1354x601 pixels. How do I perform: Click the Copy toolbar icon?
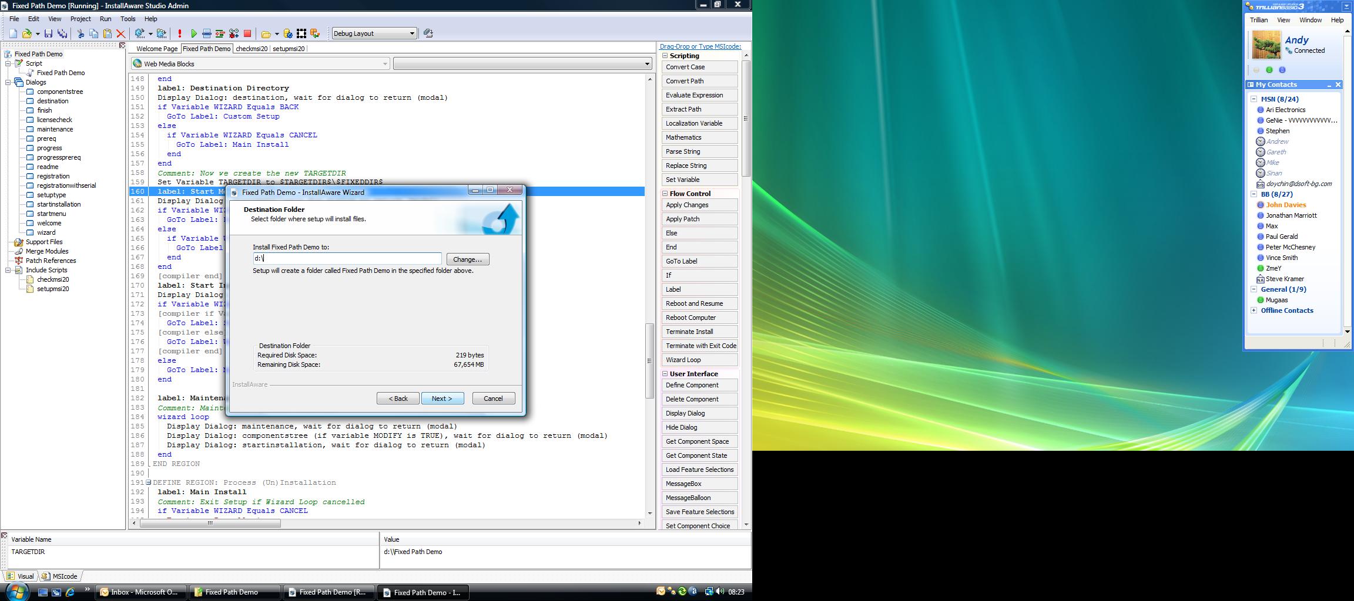click(93, 33)
